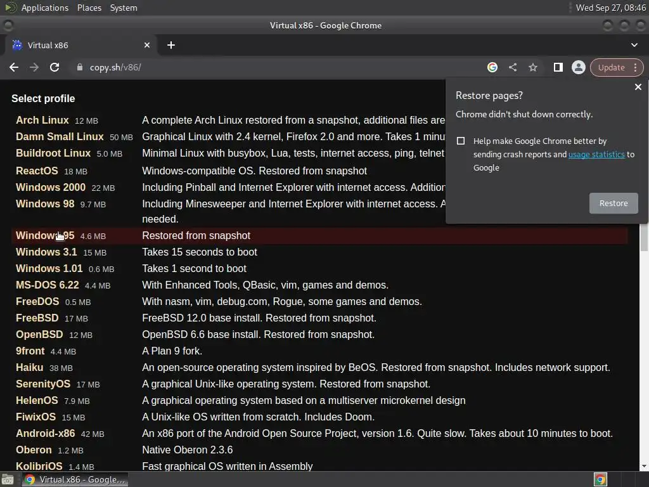The width and height of the screenshot is (649, 487).
Task: Click 'Restore pages?' popup title
Action: 489,96
